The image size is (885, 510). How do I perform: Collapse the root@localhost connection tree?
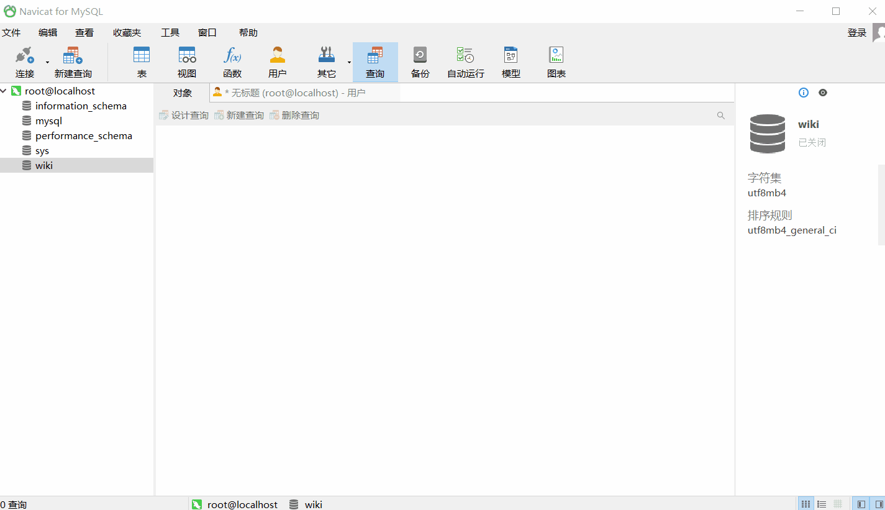(x=5, y=91)
